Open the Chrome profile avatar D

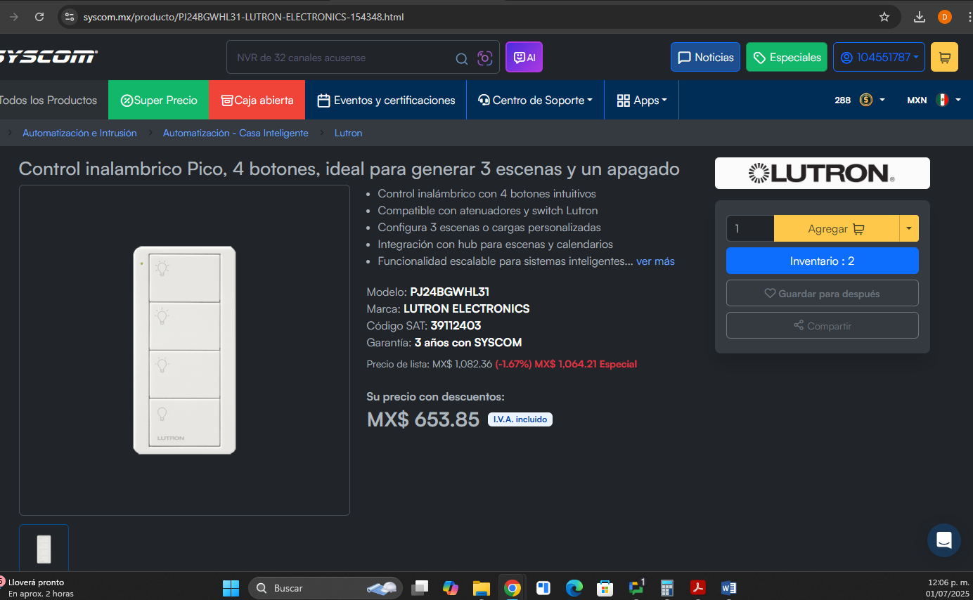pyautogui.click(x=945, y=17)
